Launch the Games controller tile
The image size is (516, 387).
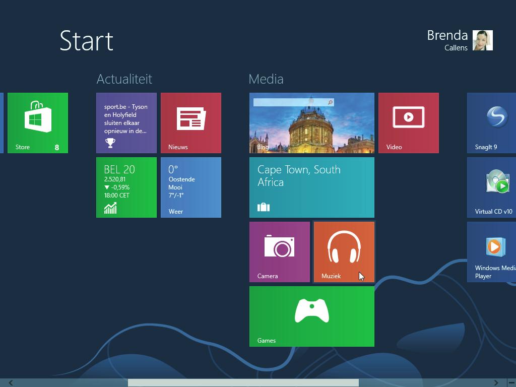[311, 316]
